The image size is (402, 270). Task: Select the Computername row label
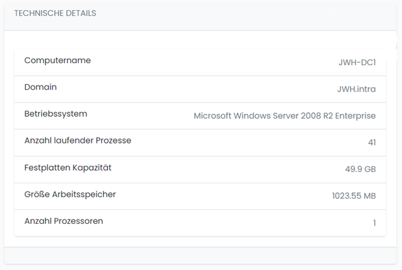pyautogui.click(x=58, y=61)
